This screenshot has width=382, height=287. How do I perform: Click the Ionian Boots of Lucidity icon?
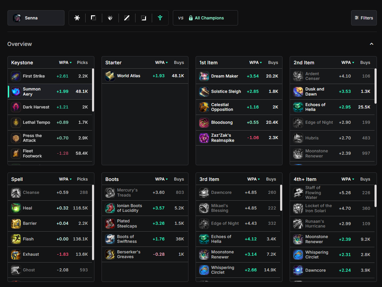110,208
